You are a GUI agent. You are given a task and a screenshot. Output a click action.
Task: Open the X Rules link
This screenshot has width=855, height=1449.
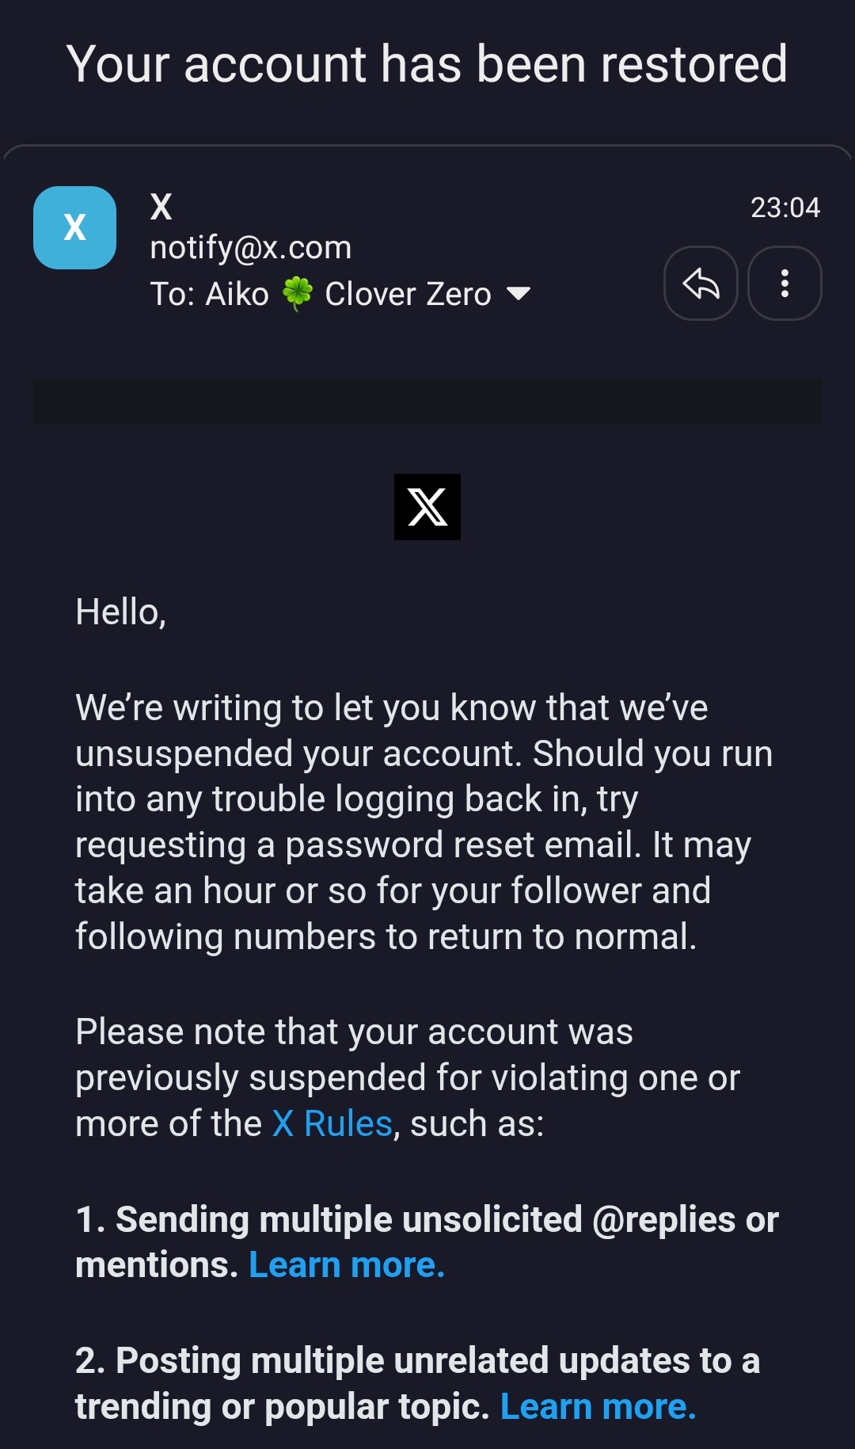332,1123
